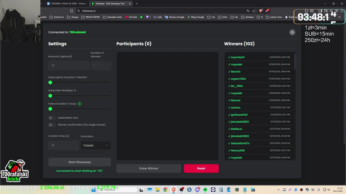
Task: Click the share icon in address bar
Action: 254,11
